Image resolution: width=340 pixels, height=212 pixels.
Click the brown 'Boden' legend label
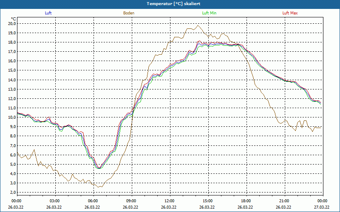click(129, 13)
